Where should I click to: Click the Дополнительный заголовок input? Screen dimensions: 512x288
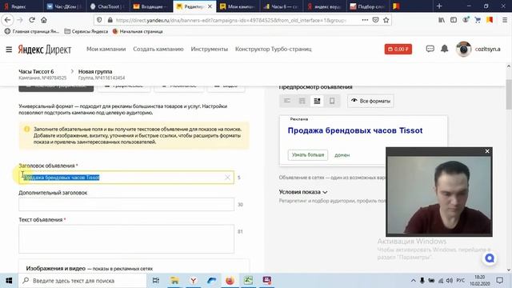tap(126, 205)
